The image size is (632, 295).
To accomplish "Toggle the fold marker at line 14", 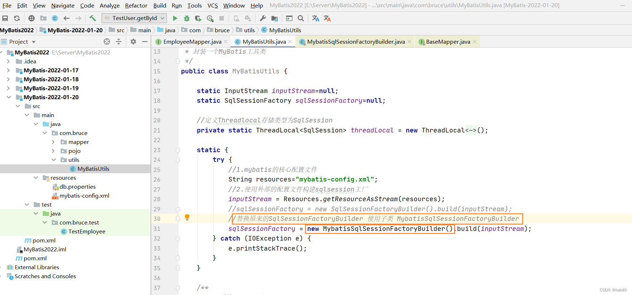I will pyautogui.click(x=178, y=61).
